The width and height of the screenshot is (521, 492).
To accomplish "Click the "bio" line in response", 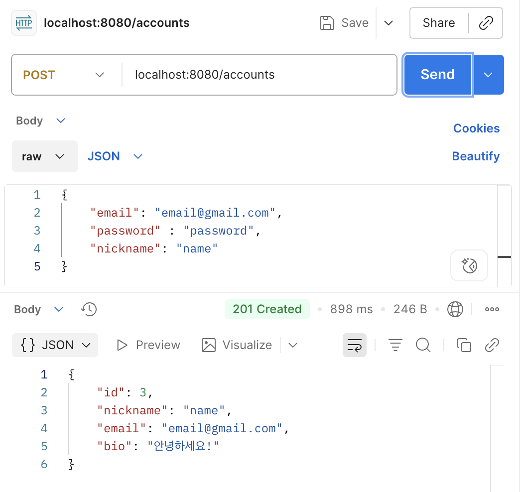I will 158,446.
